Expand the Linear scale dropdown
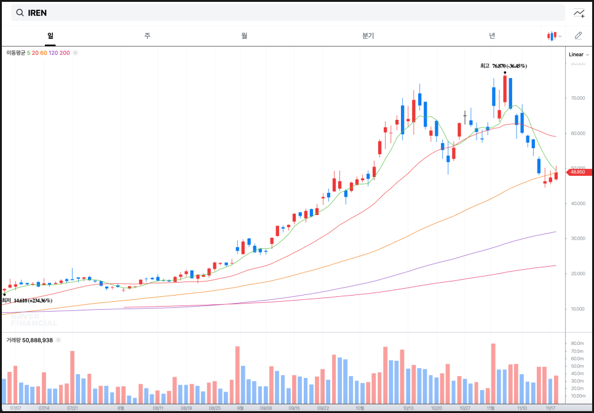The image size is (594, 413). (x=578, y=54)
